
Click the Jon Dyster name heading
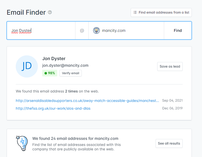[x=54, y=58]
